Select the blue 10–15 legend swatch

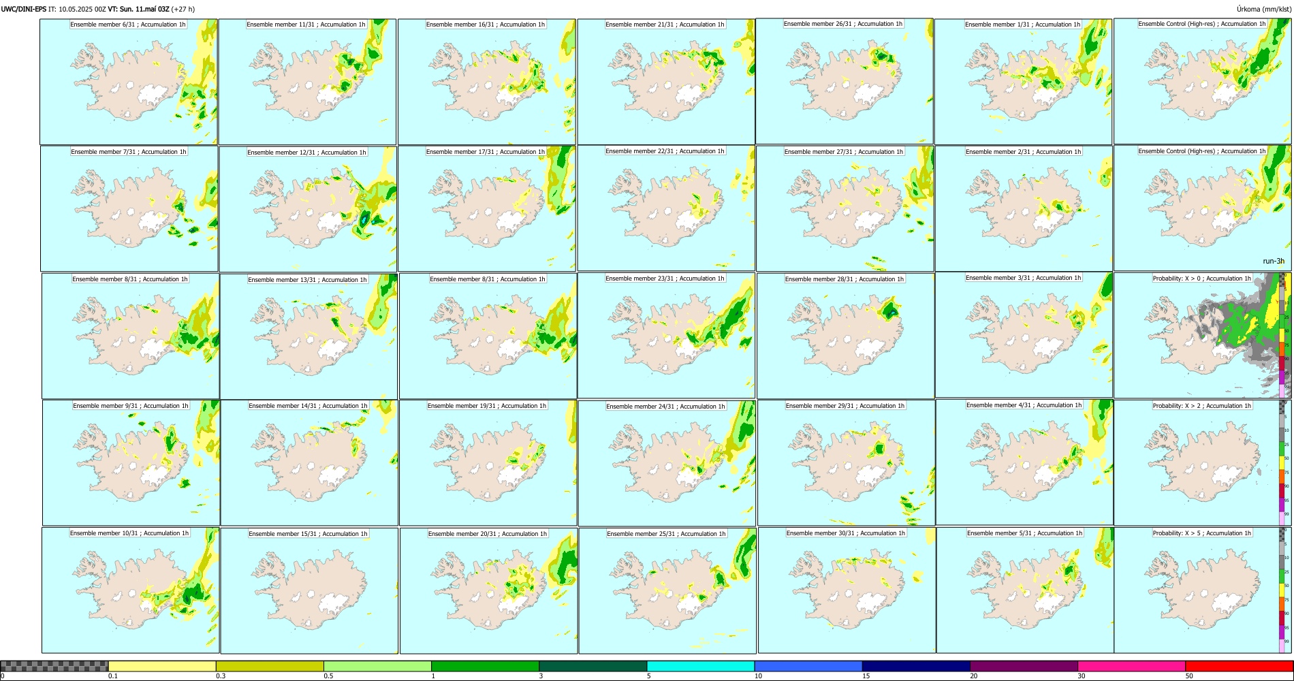pyautogui.click(x=808, y=666)
